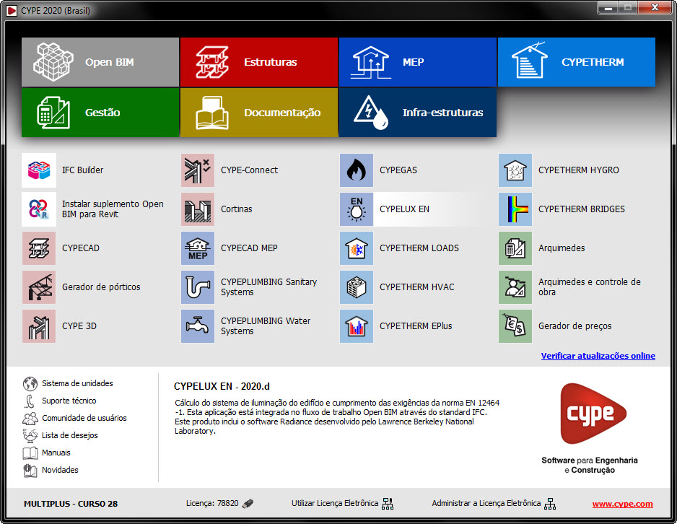The width and height of the screenshot is (677, 524).
Task: Click the Open BIM Revit plugin installer icon
Action: pos(39,209)
